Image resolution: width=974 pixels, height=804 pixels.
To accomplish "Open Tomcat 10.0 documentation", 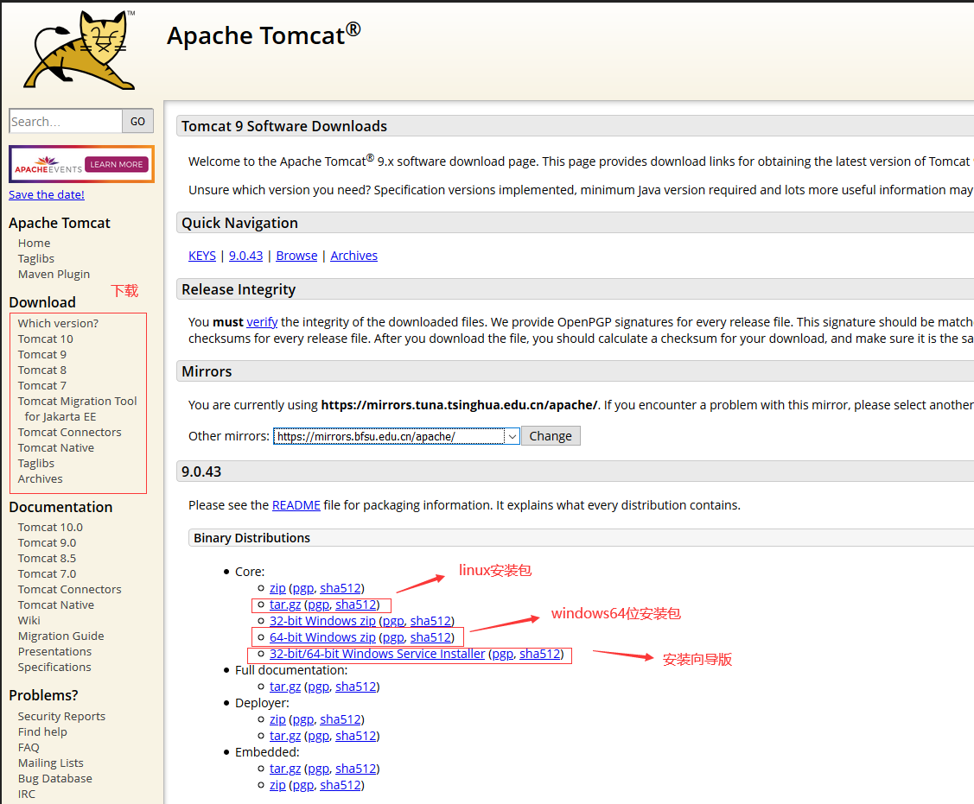I will point(50,527).
